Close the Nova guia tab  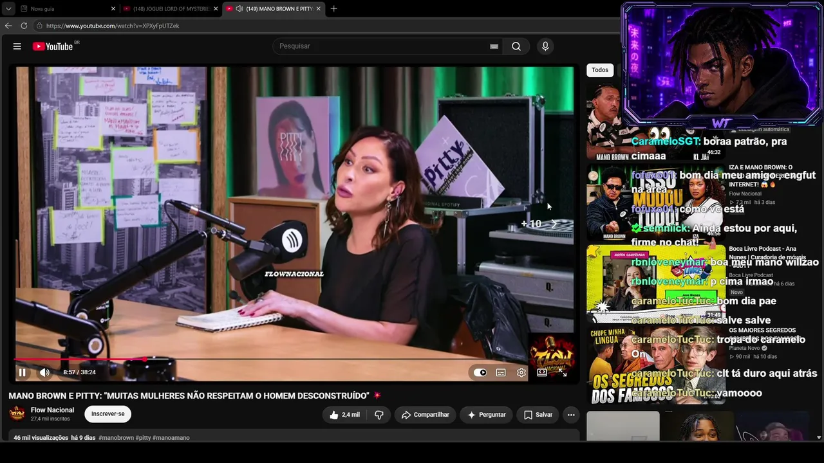pos(113,9)
